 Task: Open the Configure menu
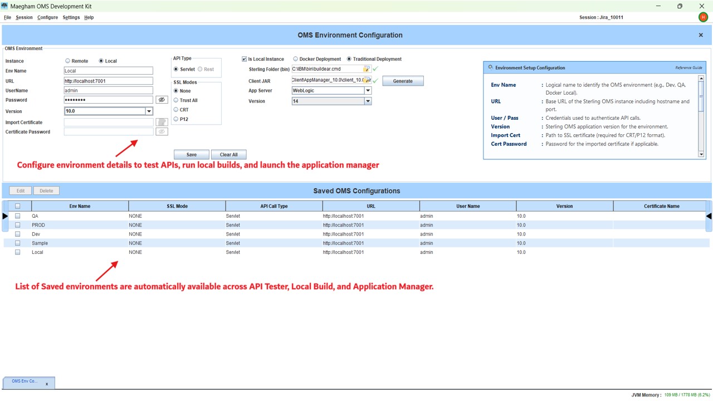coord(47,17)
